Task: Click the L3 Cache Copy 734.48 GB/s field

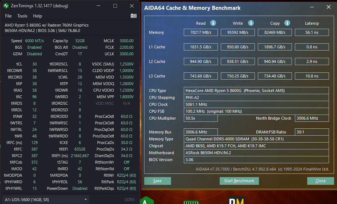Action: click(x=275, y=76)
